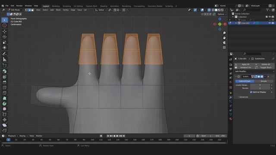Select the Rotate tool
276x155 pixels.
5,37
